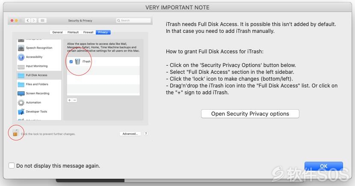The image size is (355, 186).
Task: Click the Advanced... button
Action: click(130, 134)
